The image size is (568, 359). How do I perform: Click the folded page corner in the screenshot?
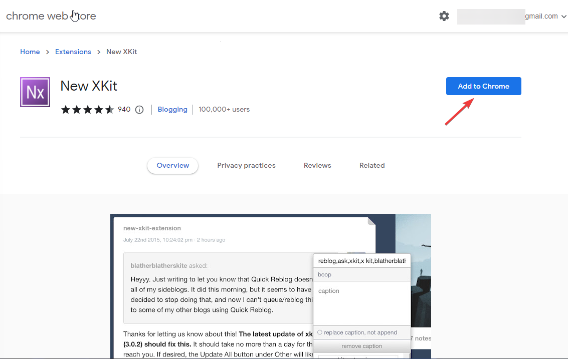(x=370, y=220)
